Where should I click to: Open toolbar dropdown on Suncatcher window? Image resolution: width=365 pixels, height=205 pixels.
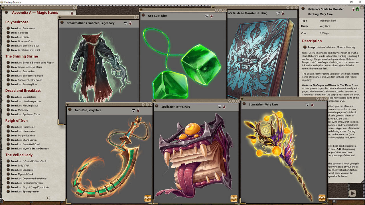[x=307, y=104]
